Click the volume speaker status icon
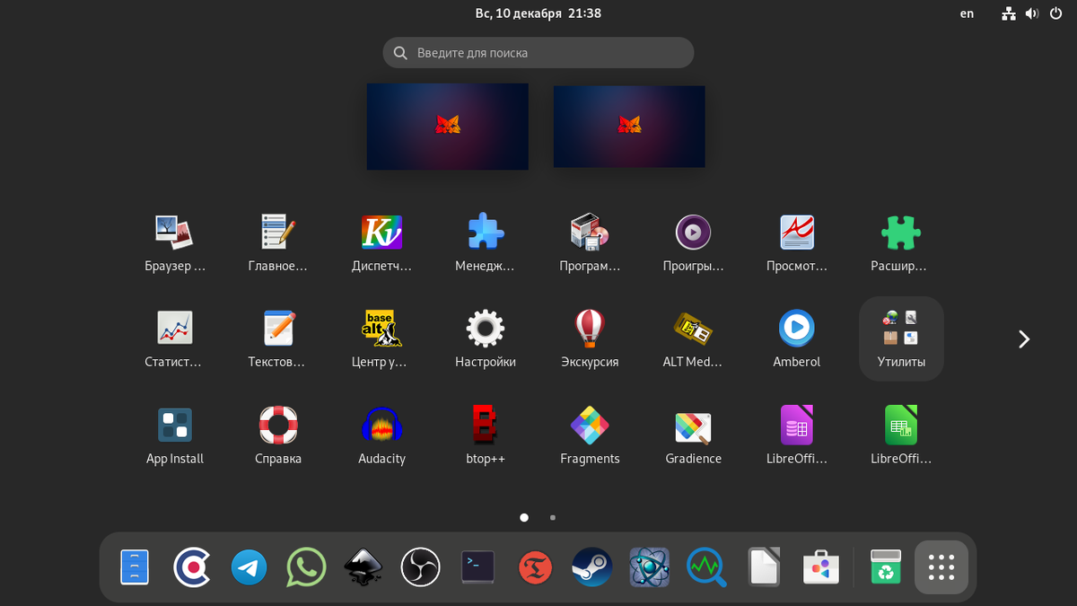The image size is (1077, 606). [x=1032, y=13]
